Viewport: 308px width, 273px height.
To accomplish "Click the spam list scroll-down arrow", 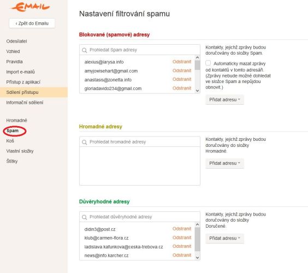I will pos(197,91).
